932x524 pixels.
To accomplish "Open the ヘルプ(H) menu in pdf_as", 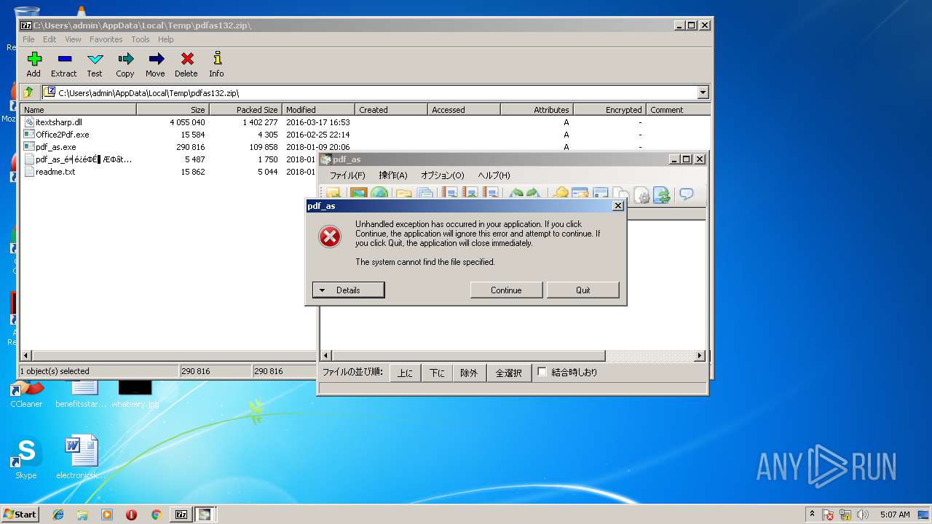I will pyautogui.click(x=494, y=175).
